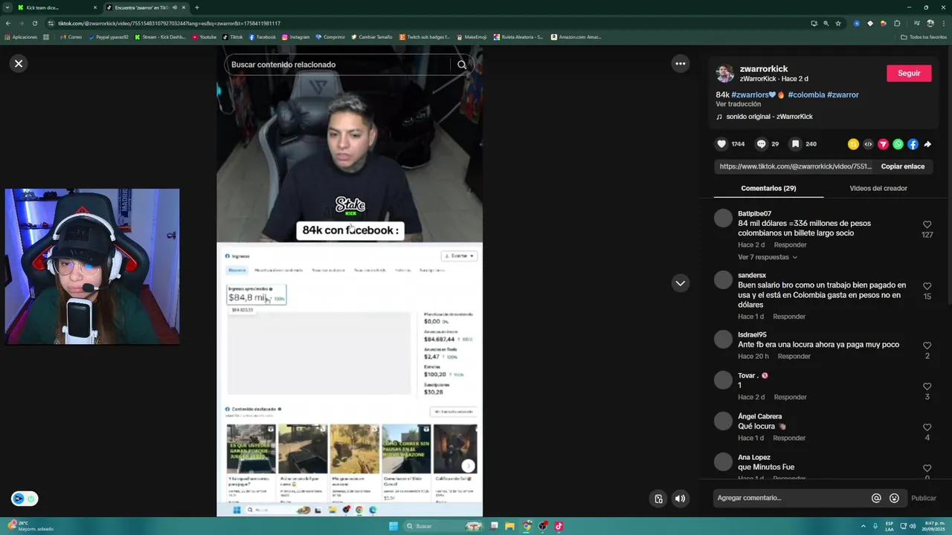Open more share options arrow
952x535 pixels.
tap(927, 144)
